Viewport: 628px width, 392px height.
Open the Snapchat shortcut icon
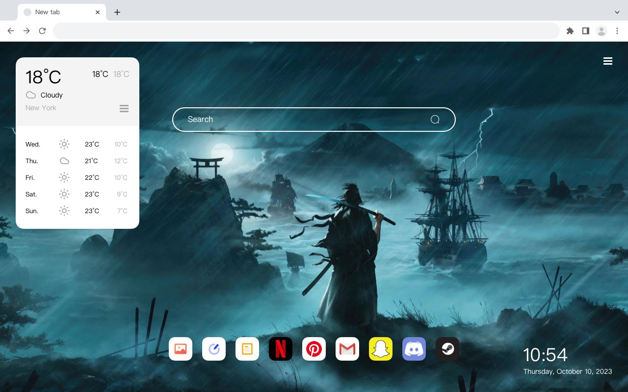[x=381, y=349]
